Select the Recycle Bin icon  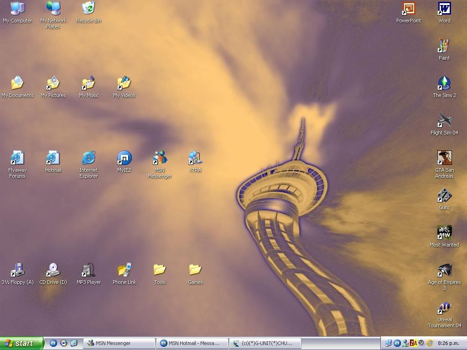[88, 9]
